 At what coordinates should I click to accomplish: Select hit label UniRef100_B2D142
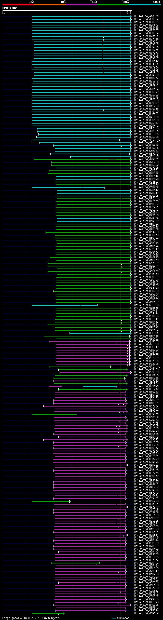tap(146, 190)
